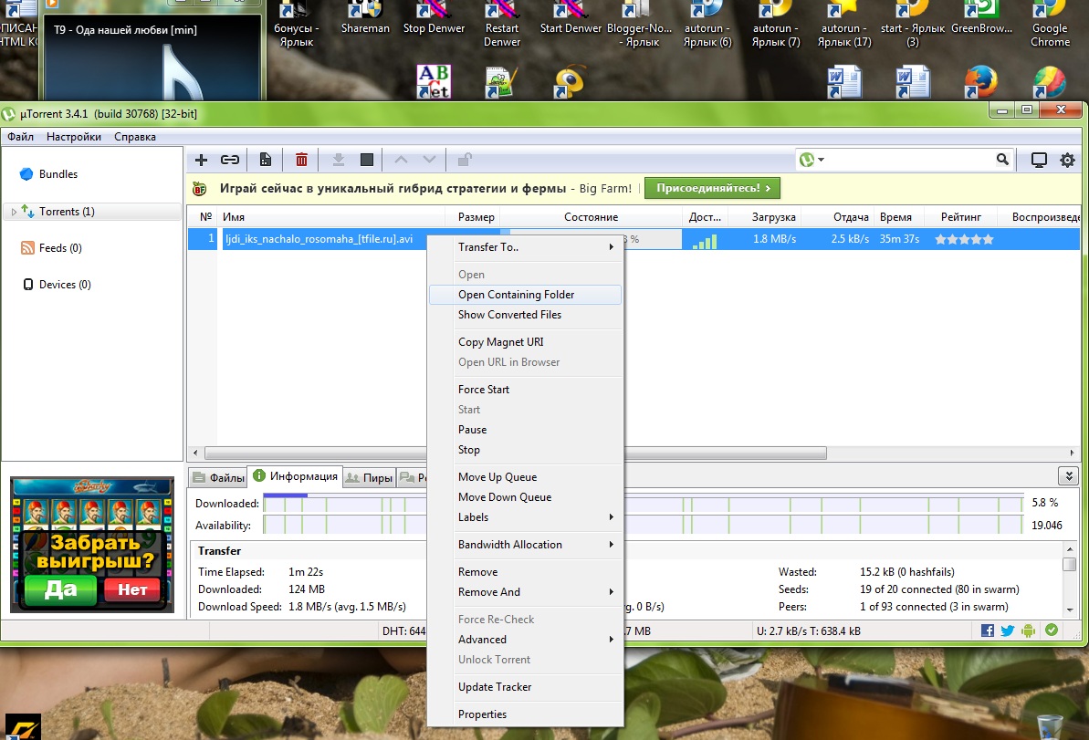Click the remote monitor icon in toolbar
This screenshot has height=740, width=1089.
1039,160
